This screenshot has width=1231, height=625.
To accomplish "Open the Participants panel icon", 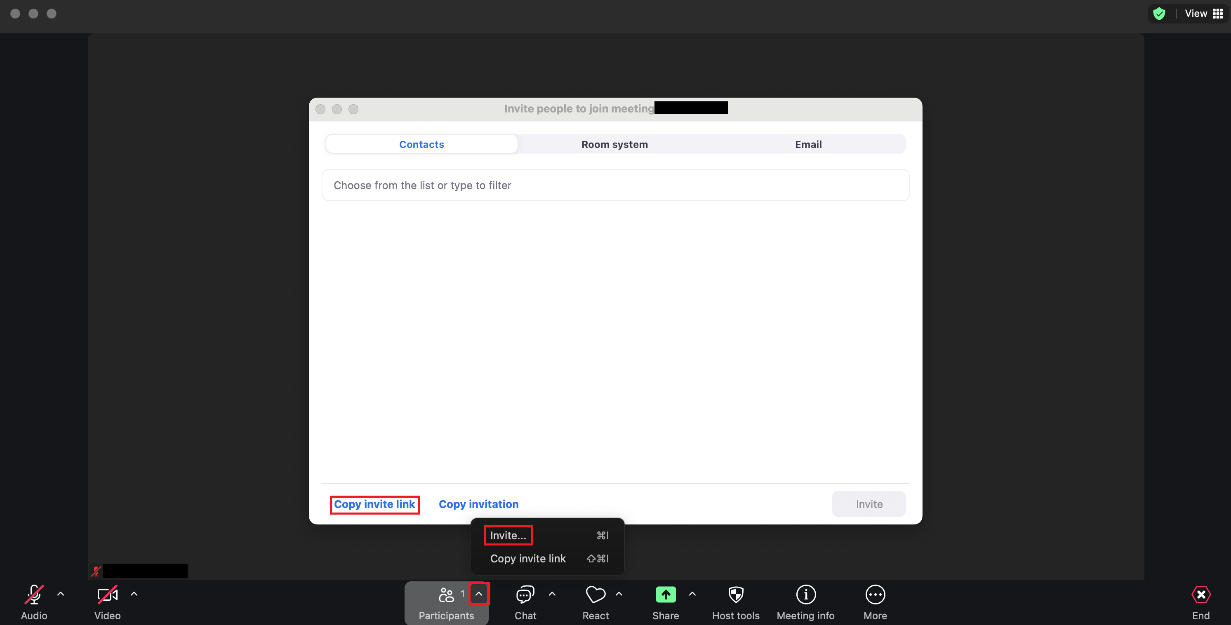I will pos(447,595).
